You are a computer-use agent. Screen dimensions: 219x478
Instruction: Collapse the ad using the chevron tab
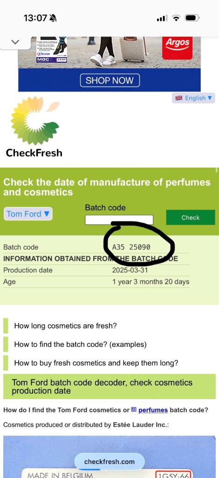coord(15,42)
